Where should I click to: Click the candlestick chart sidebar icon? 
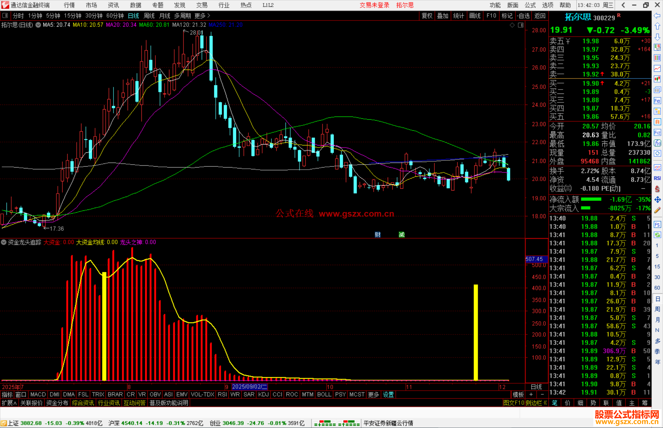pos(657,79)
